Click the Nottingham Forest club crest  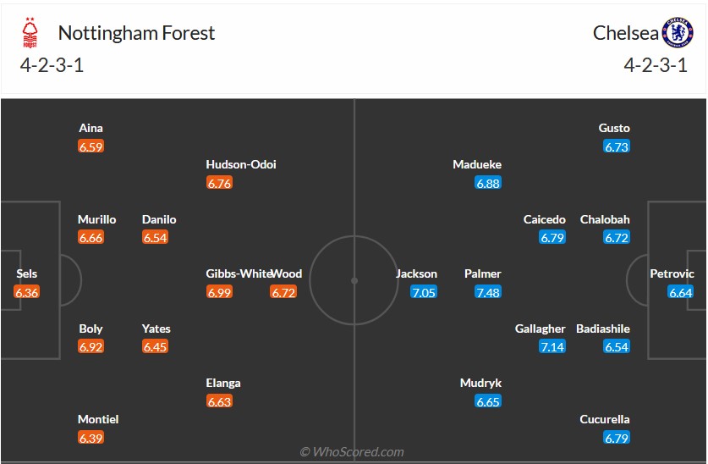[x=30, y=34]
